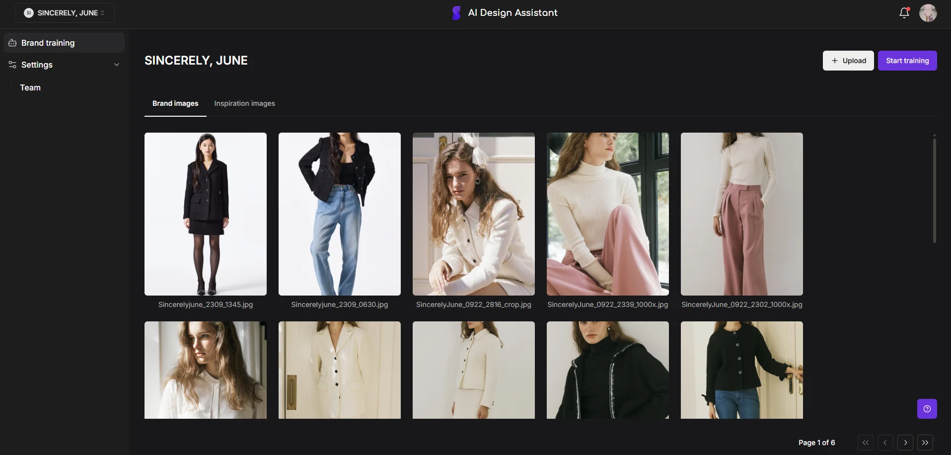This screenshot has width=951, height=455.
Task: Click your profile picture in the top bar
Action: pyautogui.click(x=928, y=13)
